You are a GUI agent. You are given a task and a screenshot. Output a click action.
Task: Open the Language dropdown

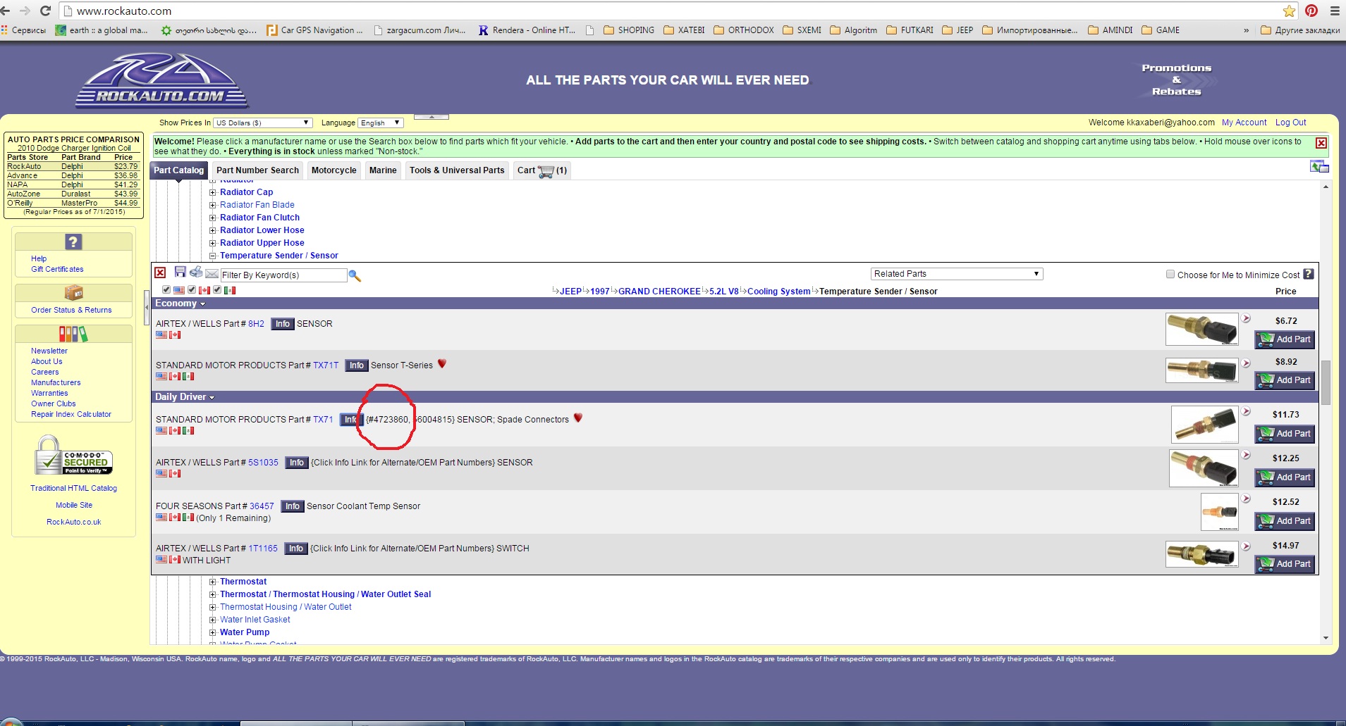pos(380,123)
